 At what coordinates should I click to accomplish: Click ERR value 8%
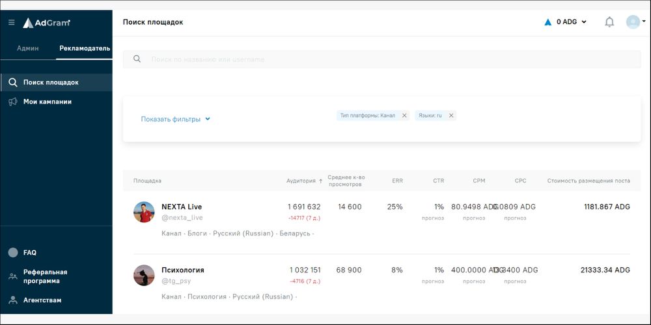point(397,270)
